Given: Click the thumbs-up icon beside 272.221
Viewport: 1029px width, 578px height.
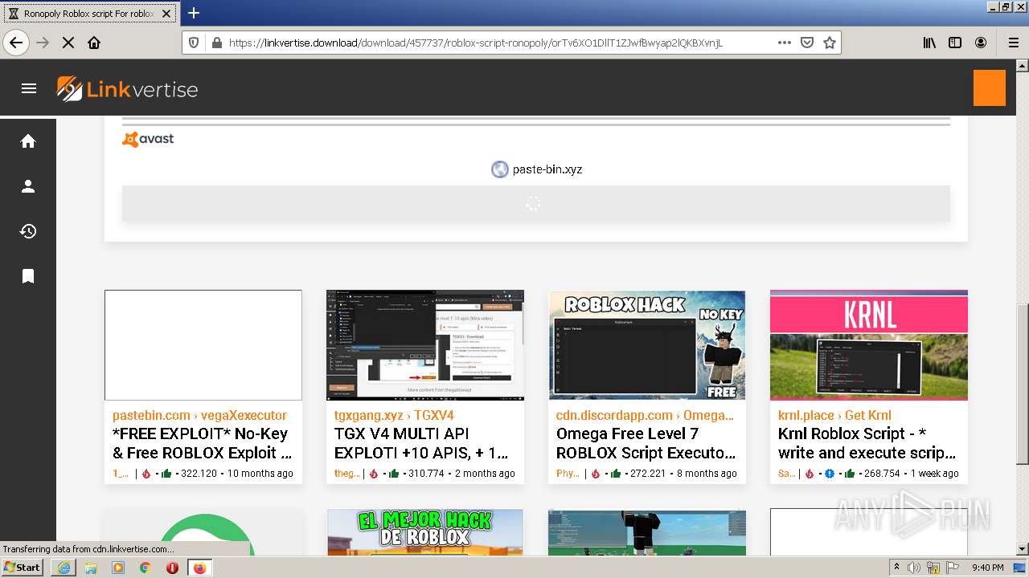Looking at the screenshot, I should point(616,474).
